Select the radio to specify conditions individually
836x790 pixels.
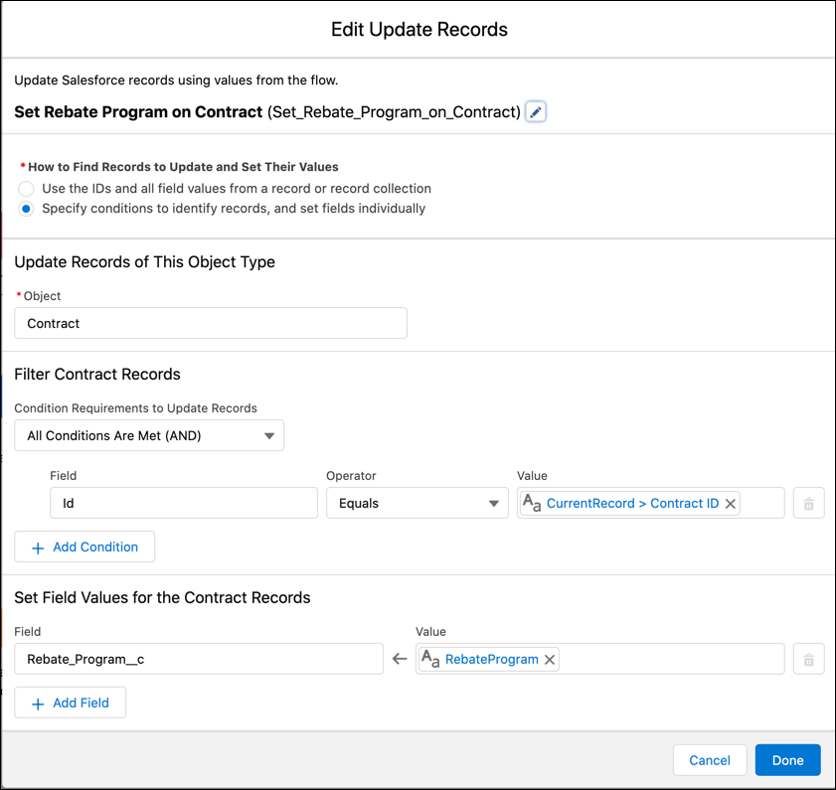pos(25,209)
